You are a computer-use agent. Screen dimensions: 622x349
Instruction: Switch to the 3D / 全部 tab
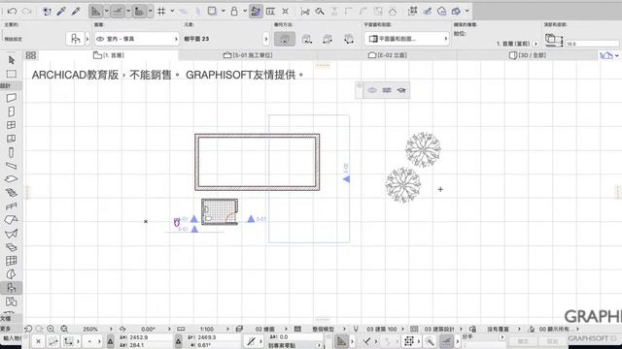(x=527, y=55)
